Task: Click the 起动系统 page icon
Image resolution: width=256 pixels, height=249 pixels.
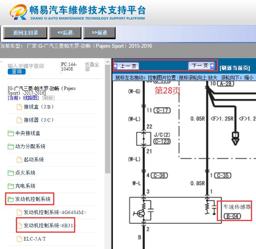Action: tap(19, 160)
